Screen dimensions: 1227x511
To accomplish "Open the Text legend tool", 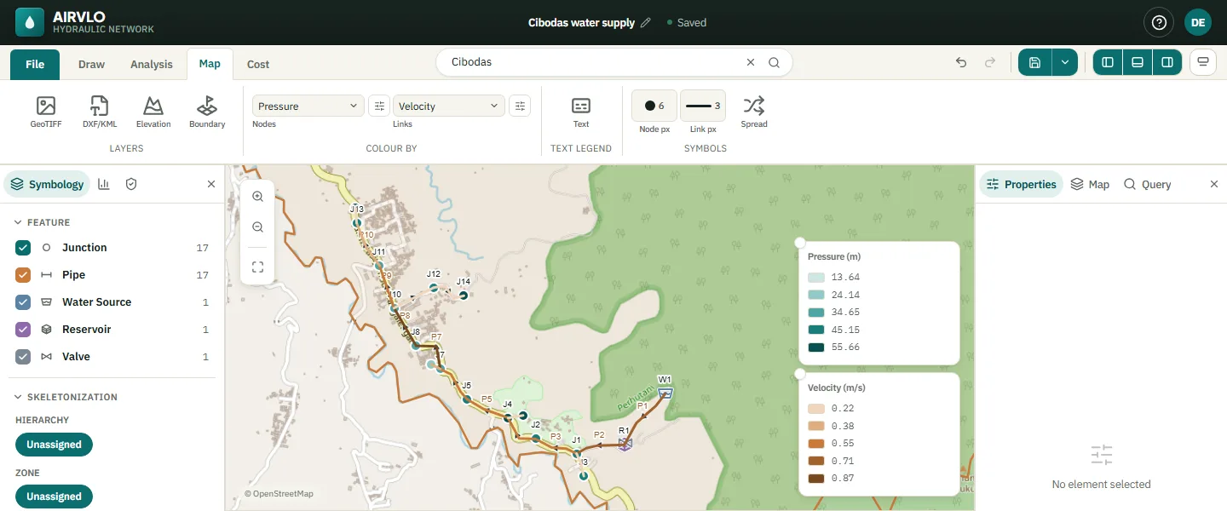I will click(x=581, y=112).
